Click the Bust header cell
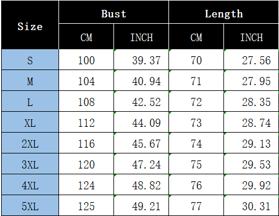279x216 pixels. [113, 12]
